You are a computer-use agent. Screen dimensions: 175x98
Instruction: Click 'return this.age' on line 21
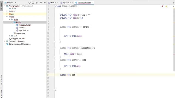72,66
